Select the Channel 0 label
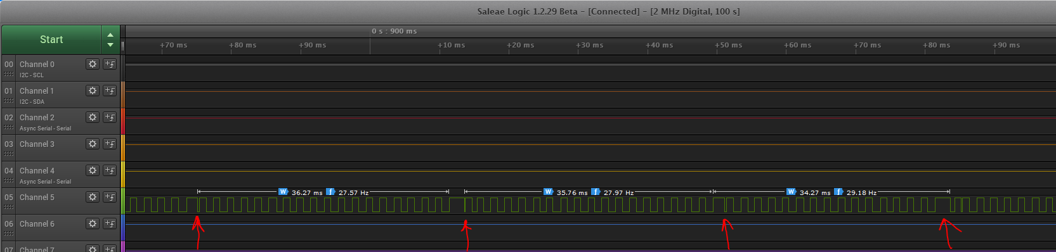The height and width of the screenshot is (252, 1056). (x=37, y=64)
